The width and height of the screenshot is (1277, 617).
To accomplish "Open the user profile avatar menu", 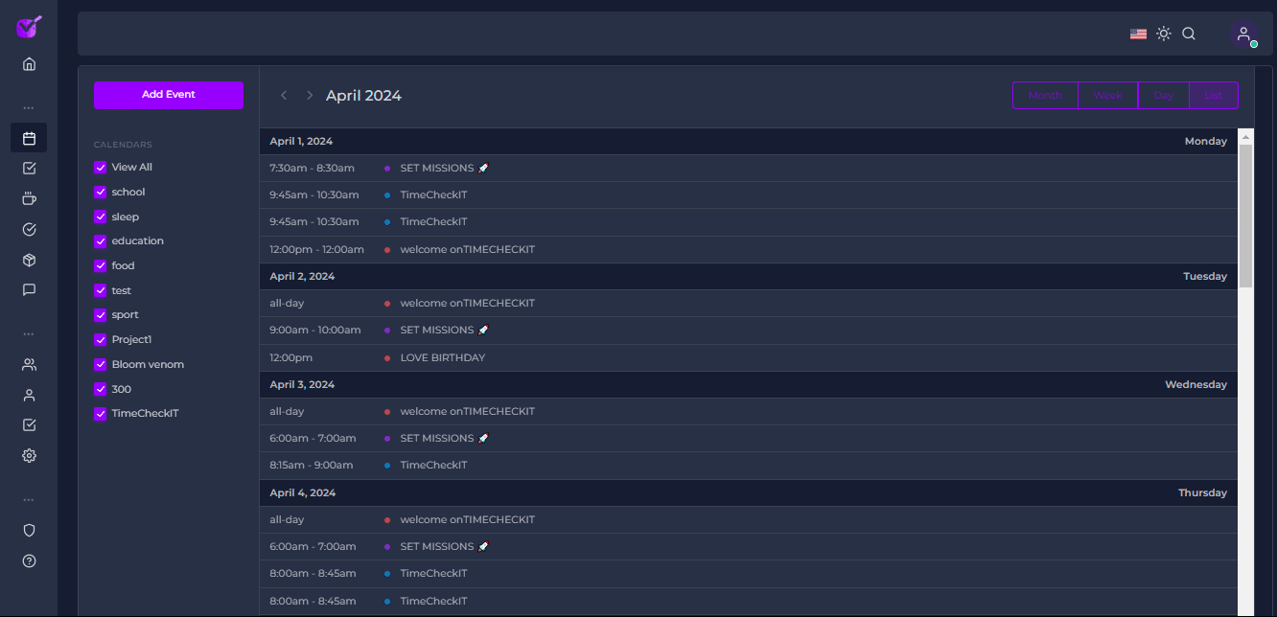I will pyautogui.click(x=1243, y=34).
